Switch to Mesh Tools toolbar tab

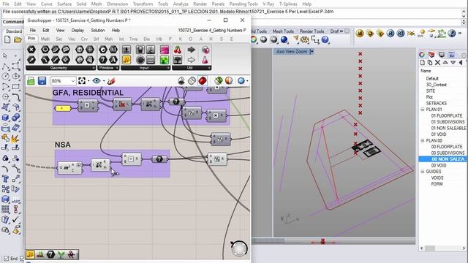(x=283, y=31)
